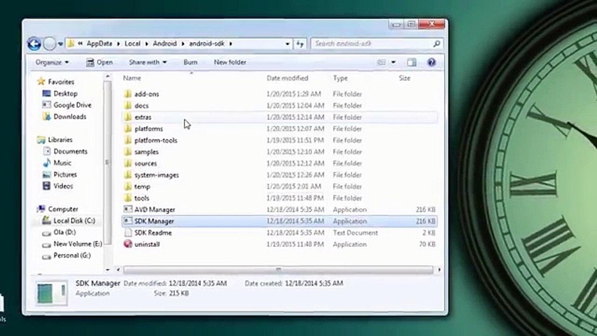
Task: Open Documents library
Action: coord(70,151)
